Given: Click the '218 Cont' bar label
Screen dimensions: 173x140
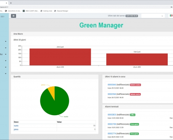Looking at the screenshot, I should 60,47.
